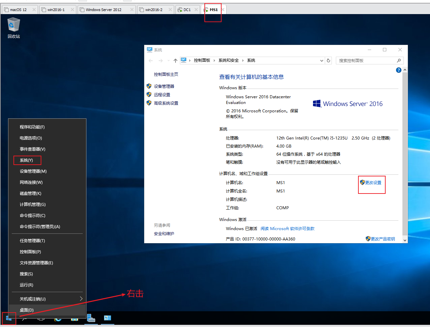Refresh the address bar location
The height and width of the screenshot is (327, 430).
(328, 60)
